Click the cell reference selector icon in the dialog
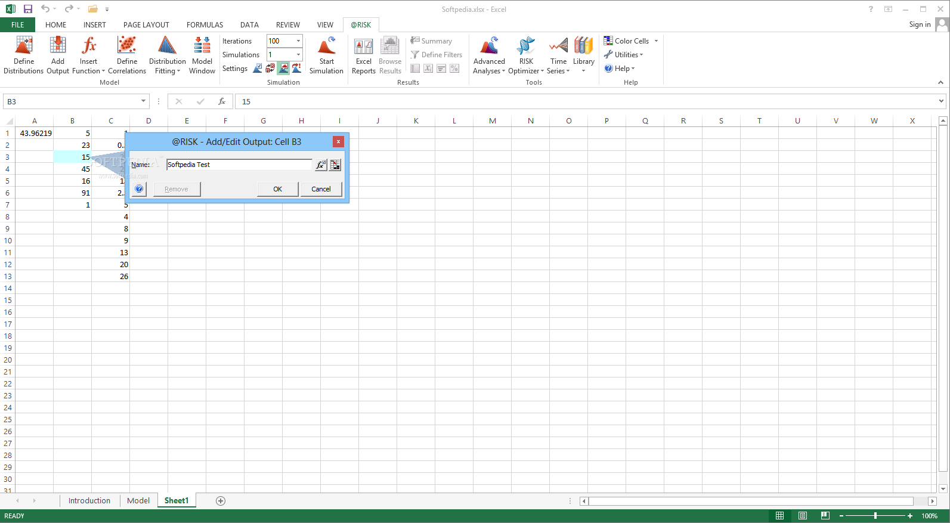 [x=335, y=165]
